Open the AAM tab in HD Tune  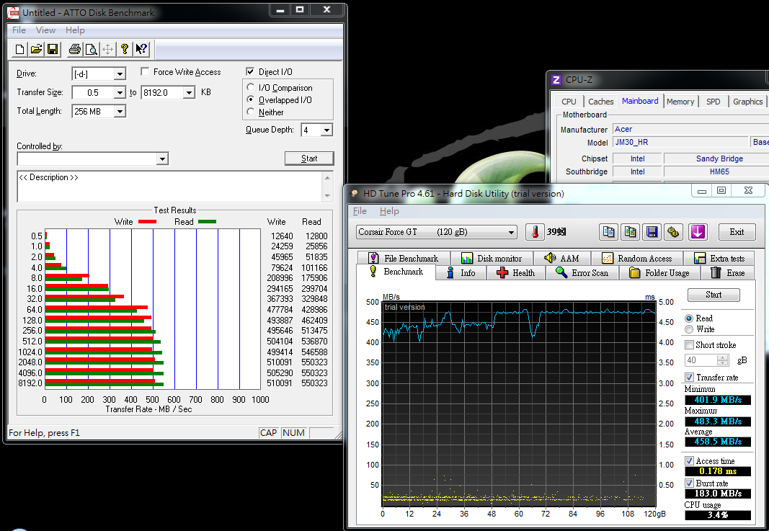click(562, 258)
